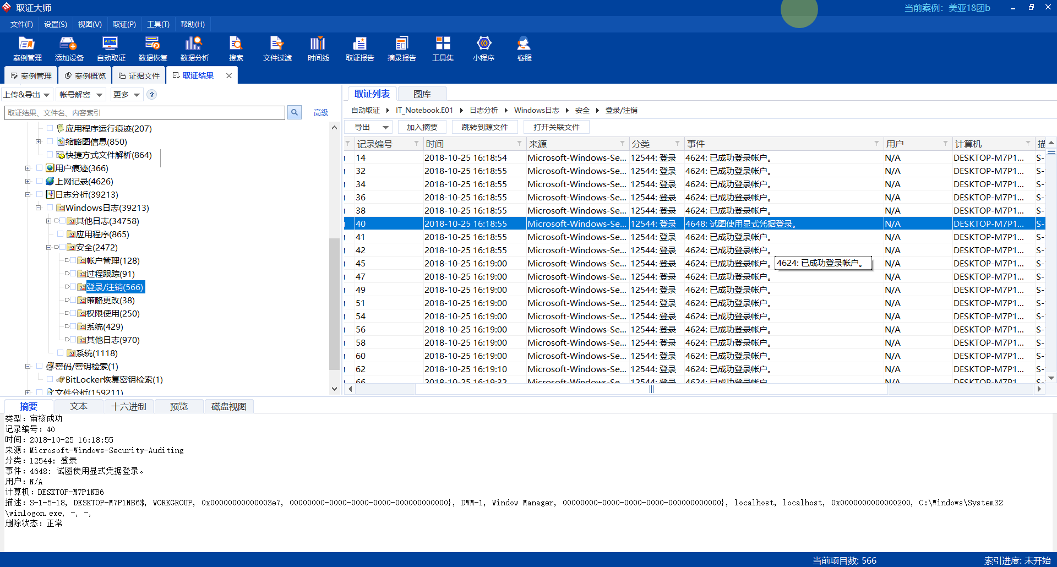Open the 用户 column filter icon

945,143
